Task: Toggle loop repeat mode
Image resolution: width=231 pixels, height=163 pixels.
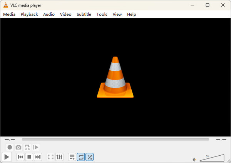Action: click(x=81, y=157)
